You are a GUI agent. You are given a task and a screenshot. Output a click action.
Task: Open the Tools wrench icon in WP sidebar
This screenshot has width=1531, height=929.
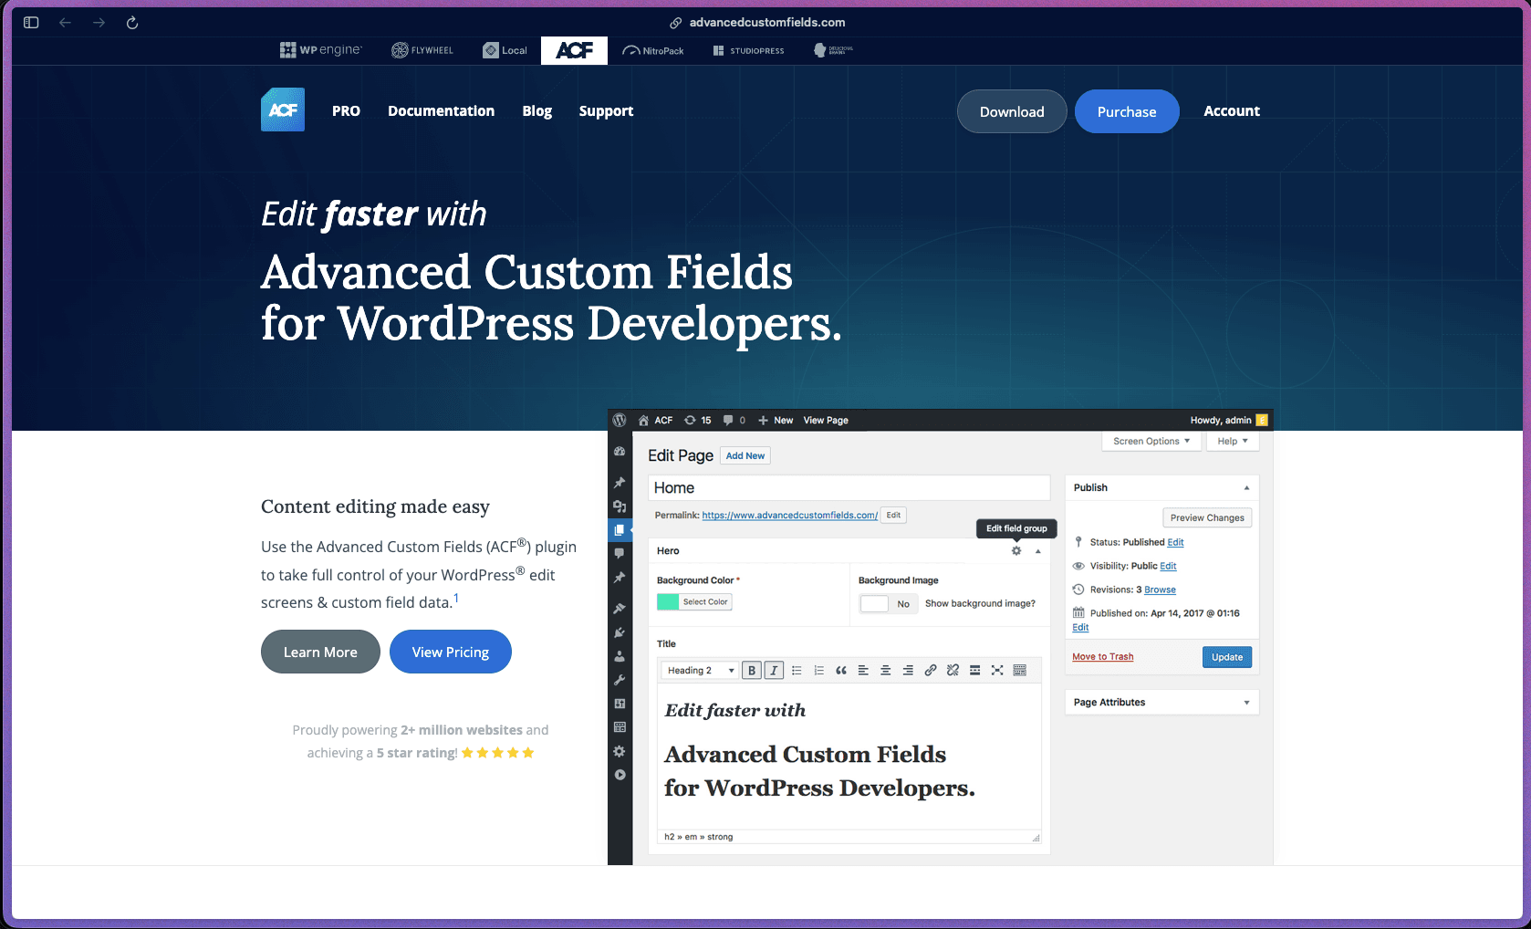(620, 680)
